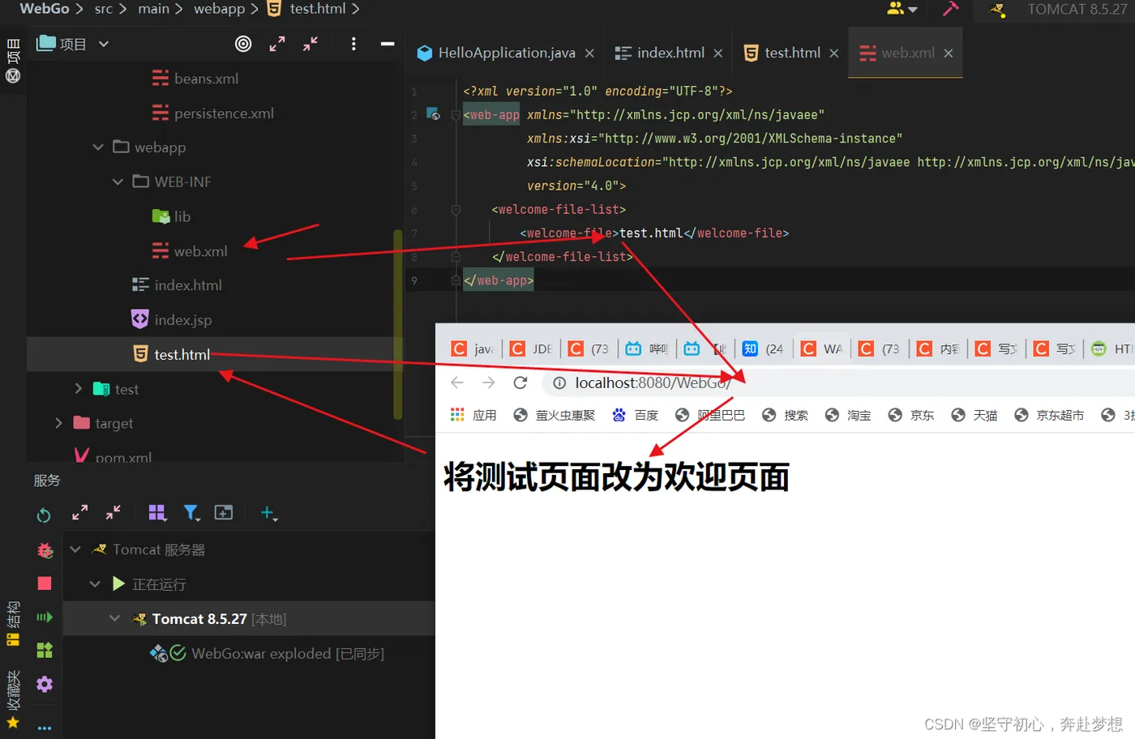The image size is (1135, 739).
Task: Click the main breadcrumb
Action: click(154, 9)
